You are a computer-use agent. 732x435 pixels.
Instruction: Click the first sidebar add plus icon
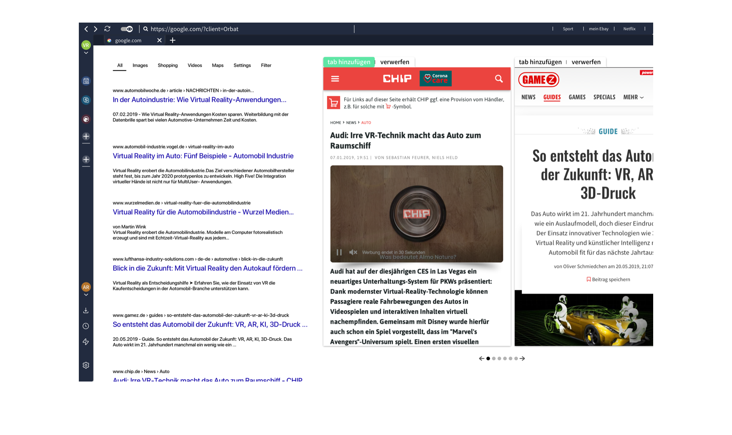click(x=86, y=136)
